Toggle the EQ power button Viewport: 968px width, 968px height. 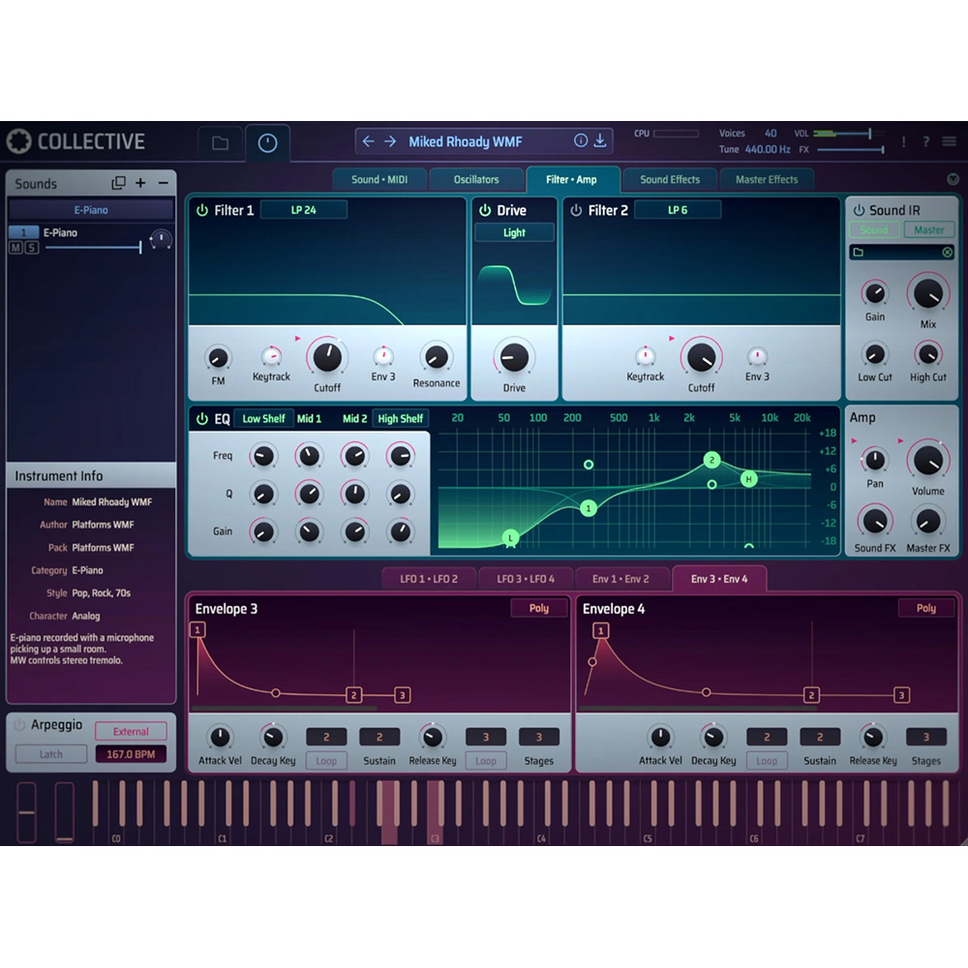[x=202, y=418]
